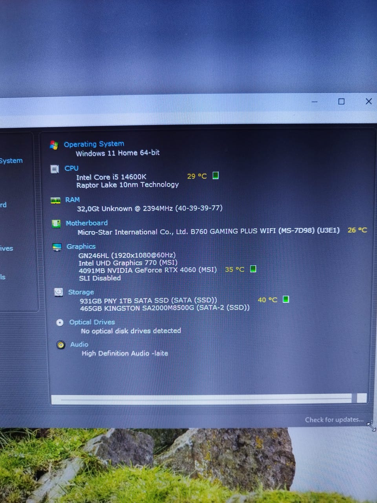Click the RAM module icon
Screen dimensions: 377x503
(55, 200)
